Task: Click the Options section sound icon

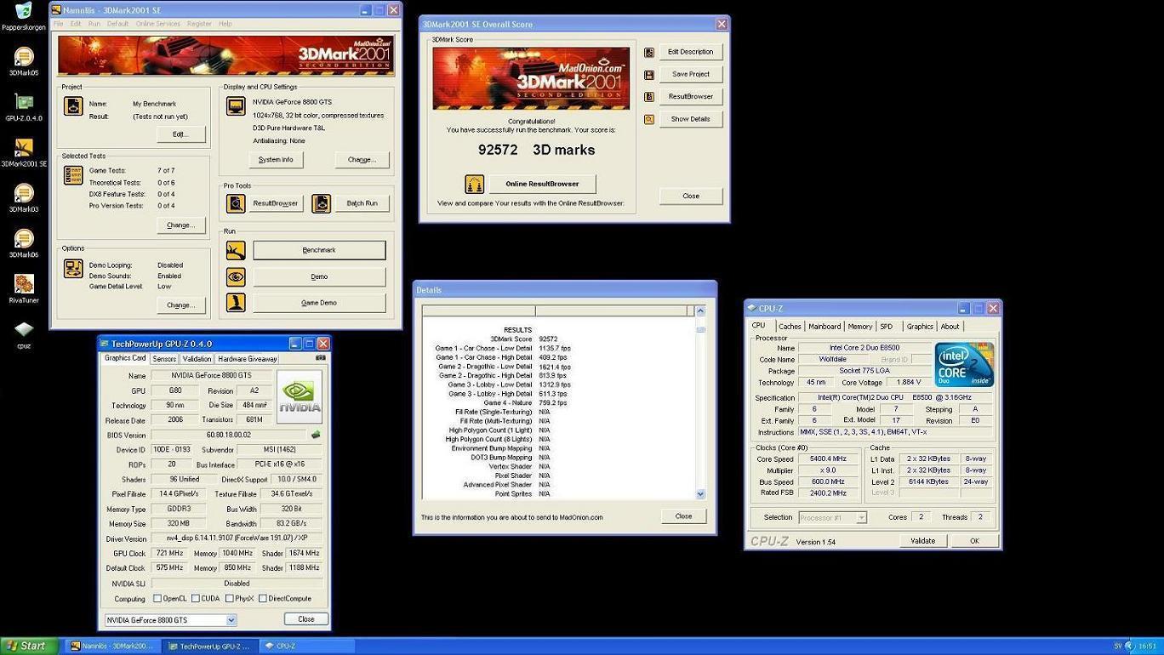Action: pos(74,269)
